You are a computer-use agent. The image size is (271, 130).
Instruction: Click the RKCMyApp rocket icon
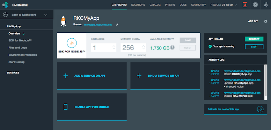(63, 21)
